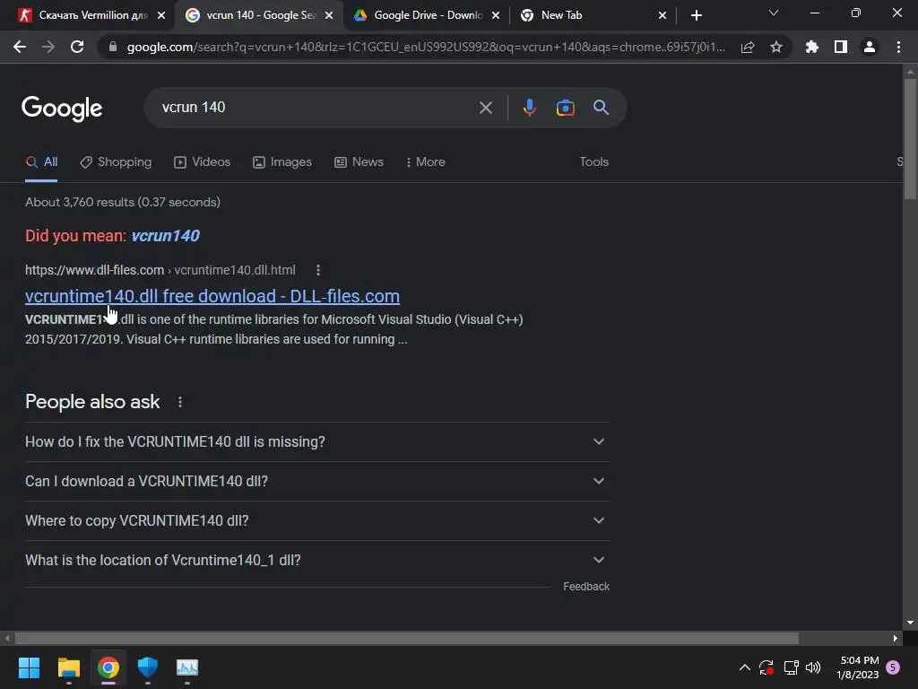
Task: Click the scroll down arrow
Action: (x=910, y=623)
